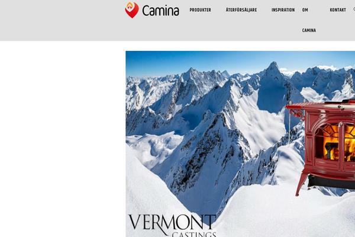Open the partially visible search magnifier icon

[x=354, y=9]
